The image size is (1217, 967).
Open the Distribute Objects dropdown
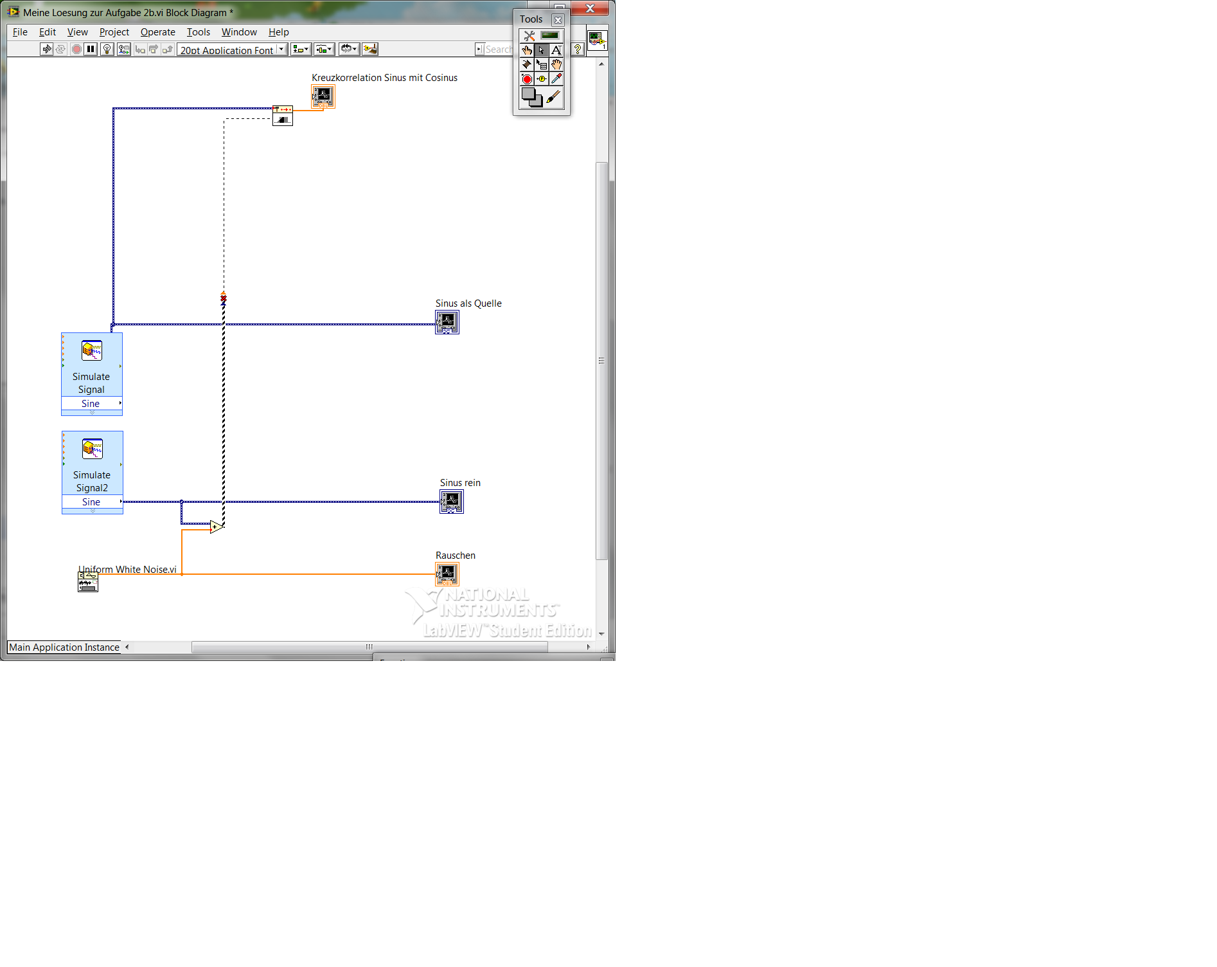(324, 50)
